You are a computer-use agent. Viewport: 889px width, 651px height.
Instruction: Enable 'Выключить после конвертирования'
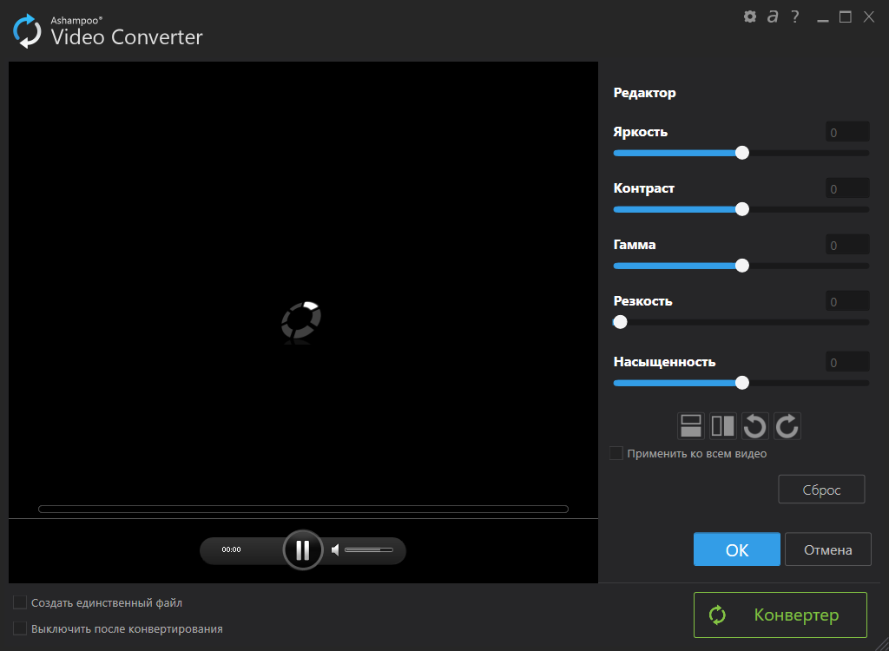point(19,628)
